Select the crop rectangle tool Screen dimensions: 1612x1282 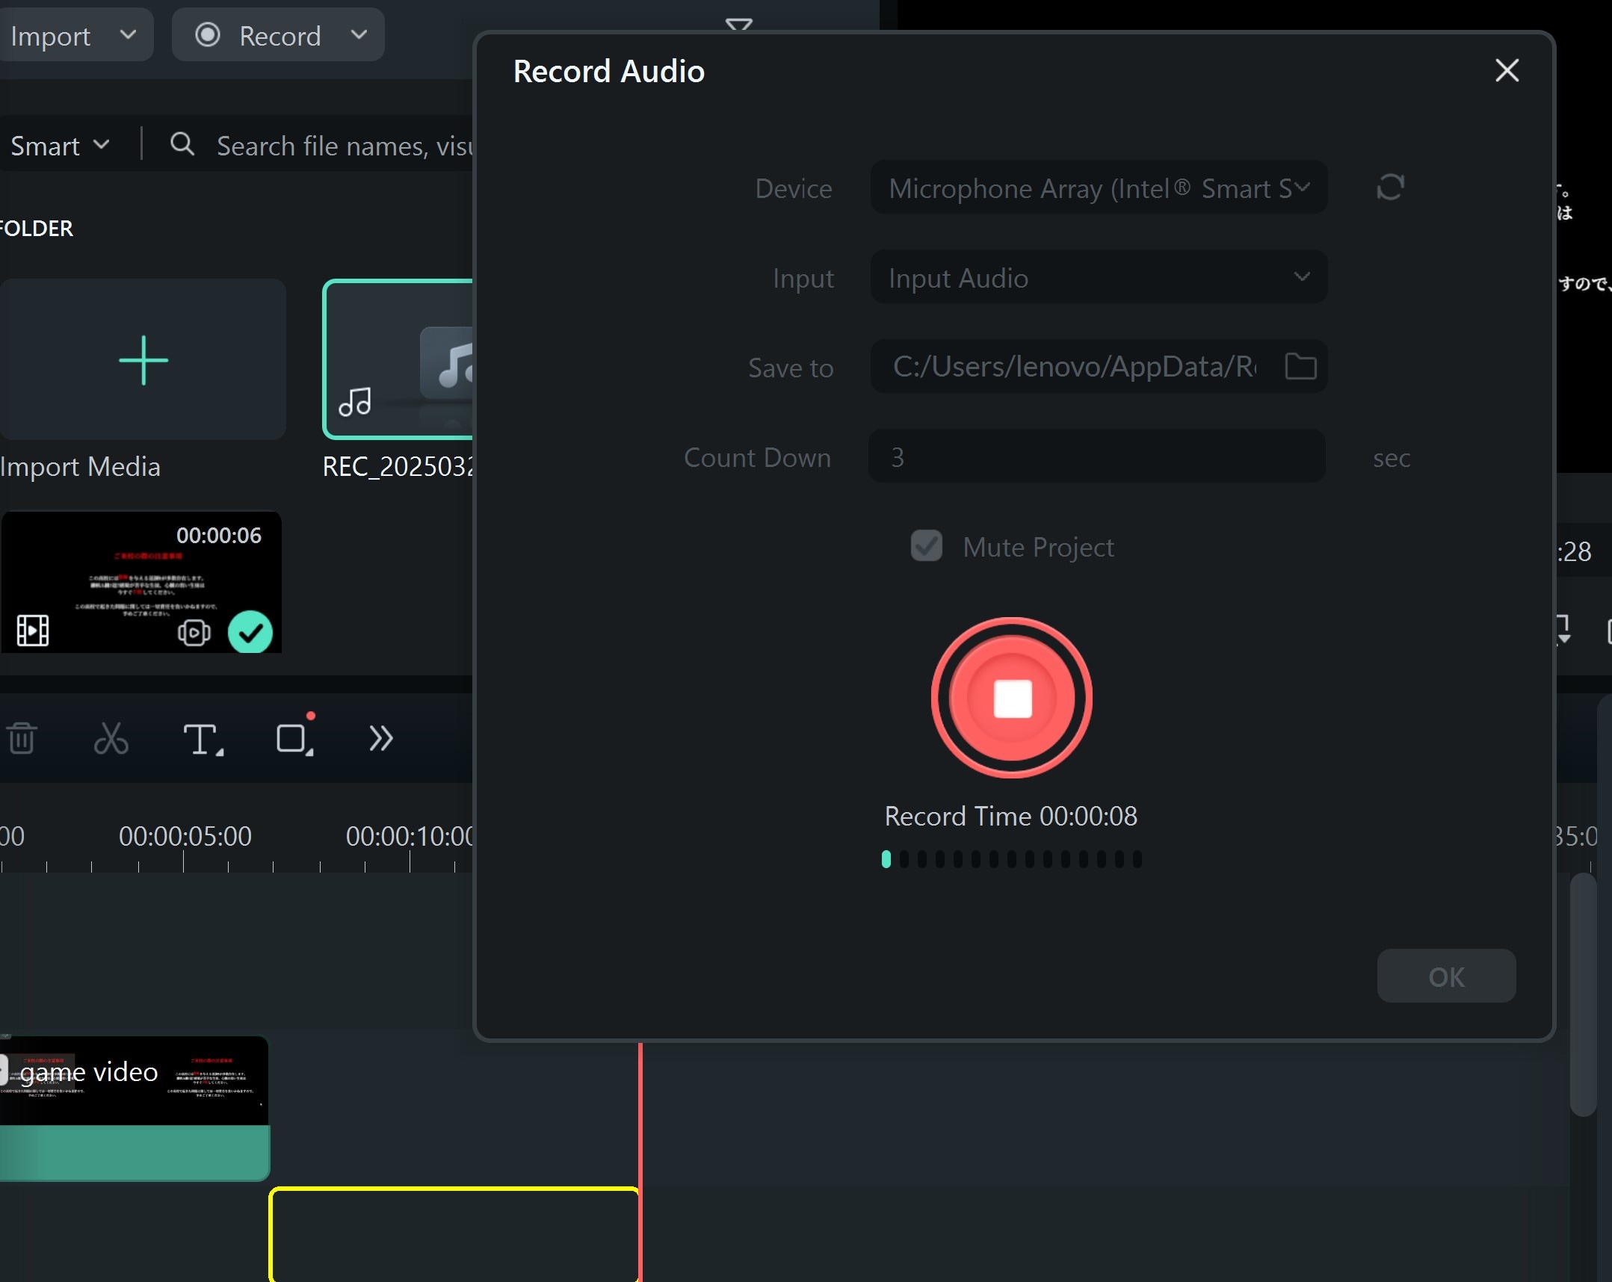pos(293,740)
